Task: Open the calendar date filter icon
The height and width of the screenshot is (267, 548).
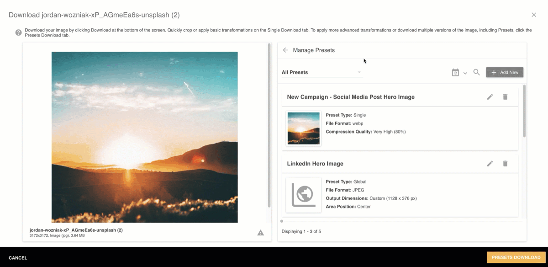Action: pos(455,72)
